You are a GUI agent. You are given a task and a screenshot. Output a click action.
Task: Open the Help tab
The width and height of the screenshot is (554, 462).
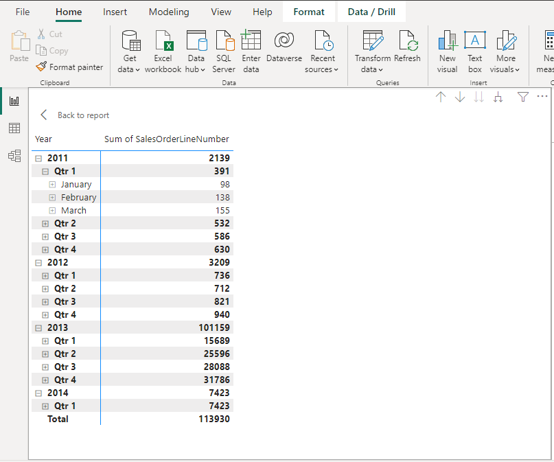262,12
